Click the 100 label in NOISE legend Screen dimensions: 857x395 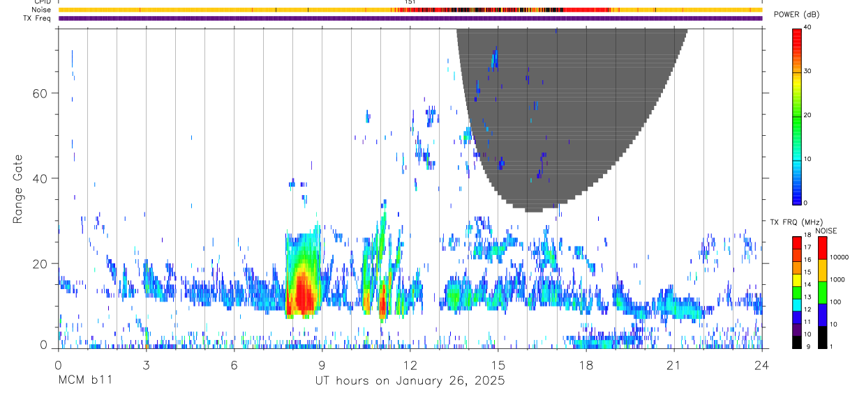[835, 302]
